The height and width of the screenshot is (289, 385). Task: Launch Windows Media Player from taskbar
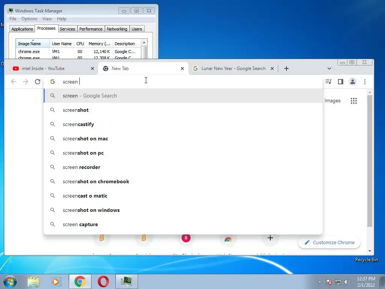(56, 281)
